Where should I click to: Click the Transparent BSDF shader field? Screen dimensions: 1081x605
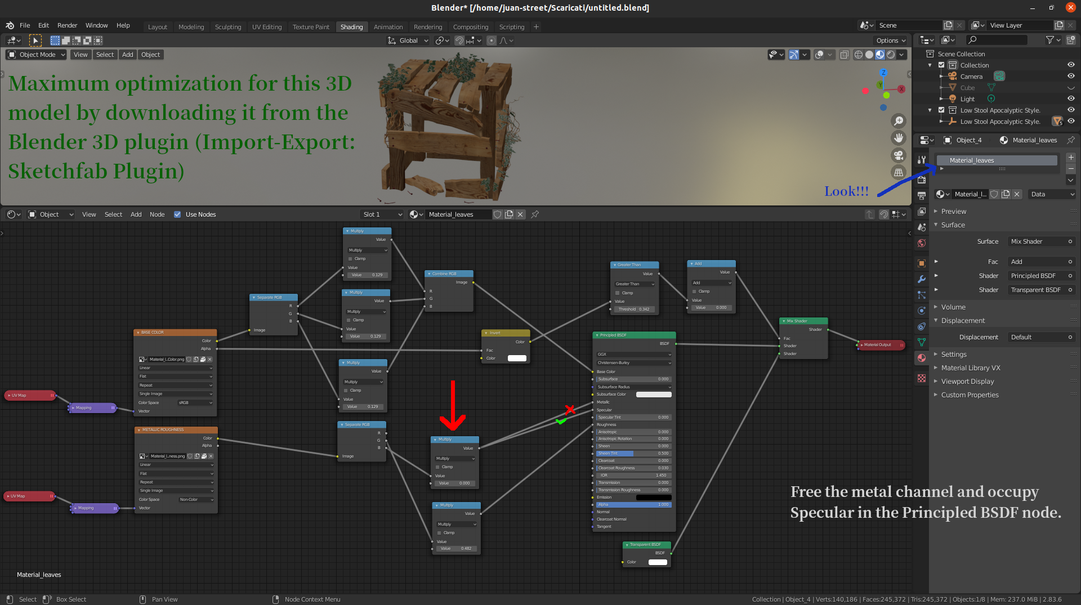click(x=1042, y=290)
